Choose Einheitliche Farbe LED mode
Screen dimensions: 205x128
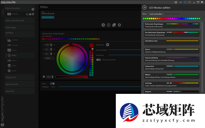(172, 42)
